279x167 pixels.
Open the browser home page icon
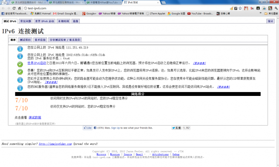[x=20, y=8]
